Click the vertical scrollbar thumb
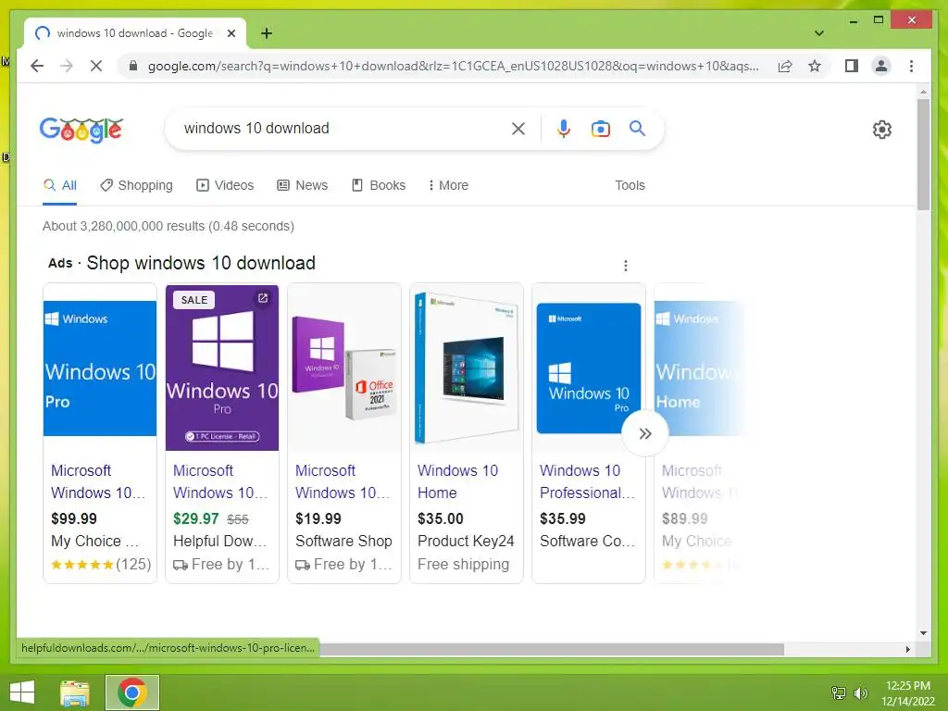The width and height of the screenshot is (948, 711). click(923, 155)
